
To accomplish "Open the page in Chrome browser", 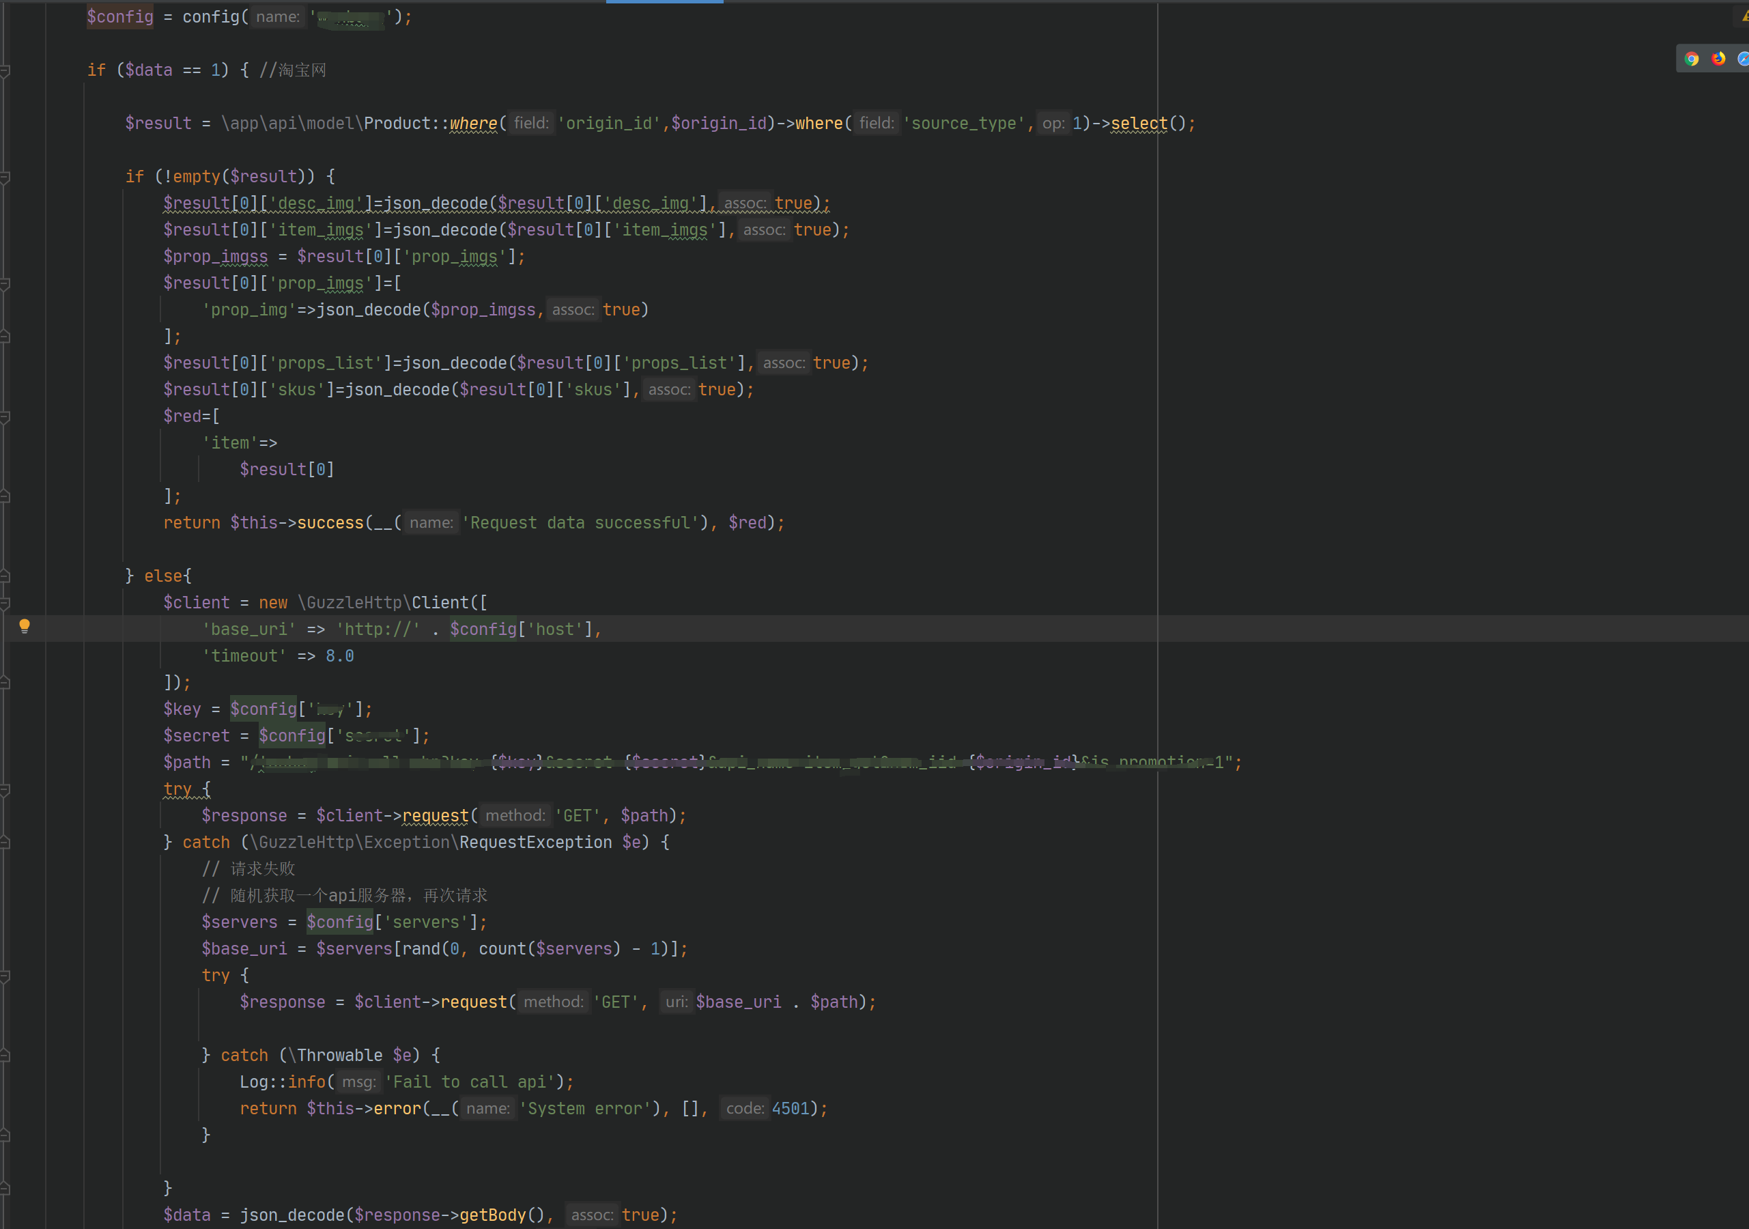I will (1692, 59).
